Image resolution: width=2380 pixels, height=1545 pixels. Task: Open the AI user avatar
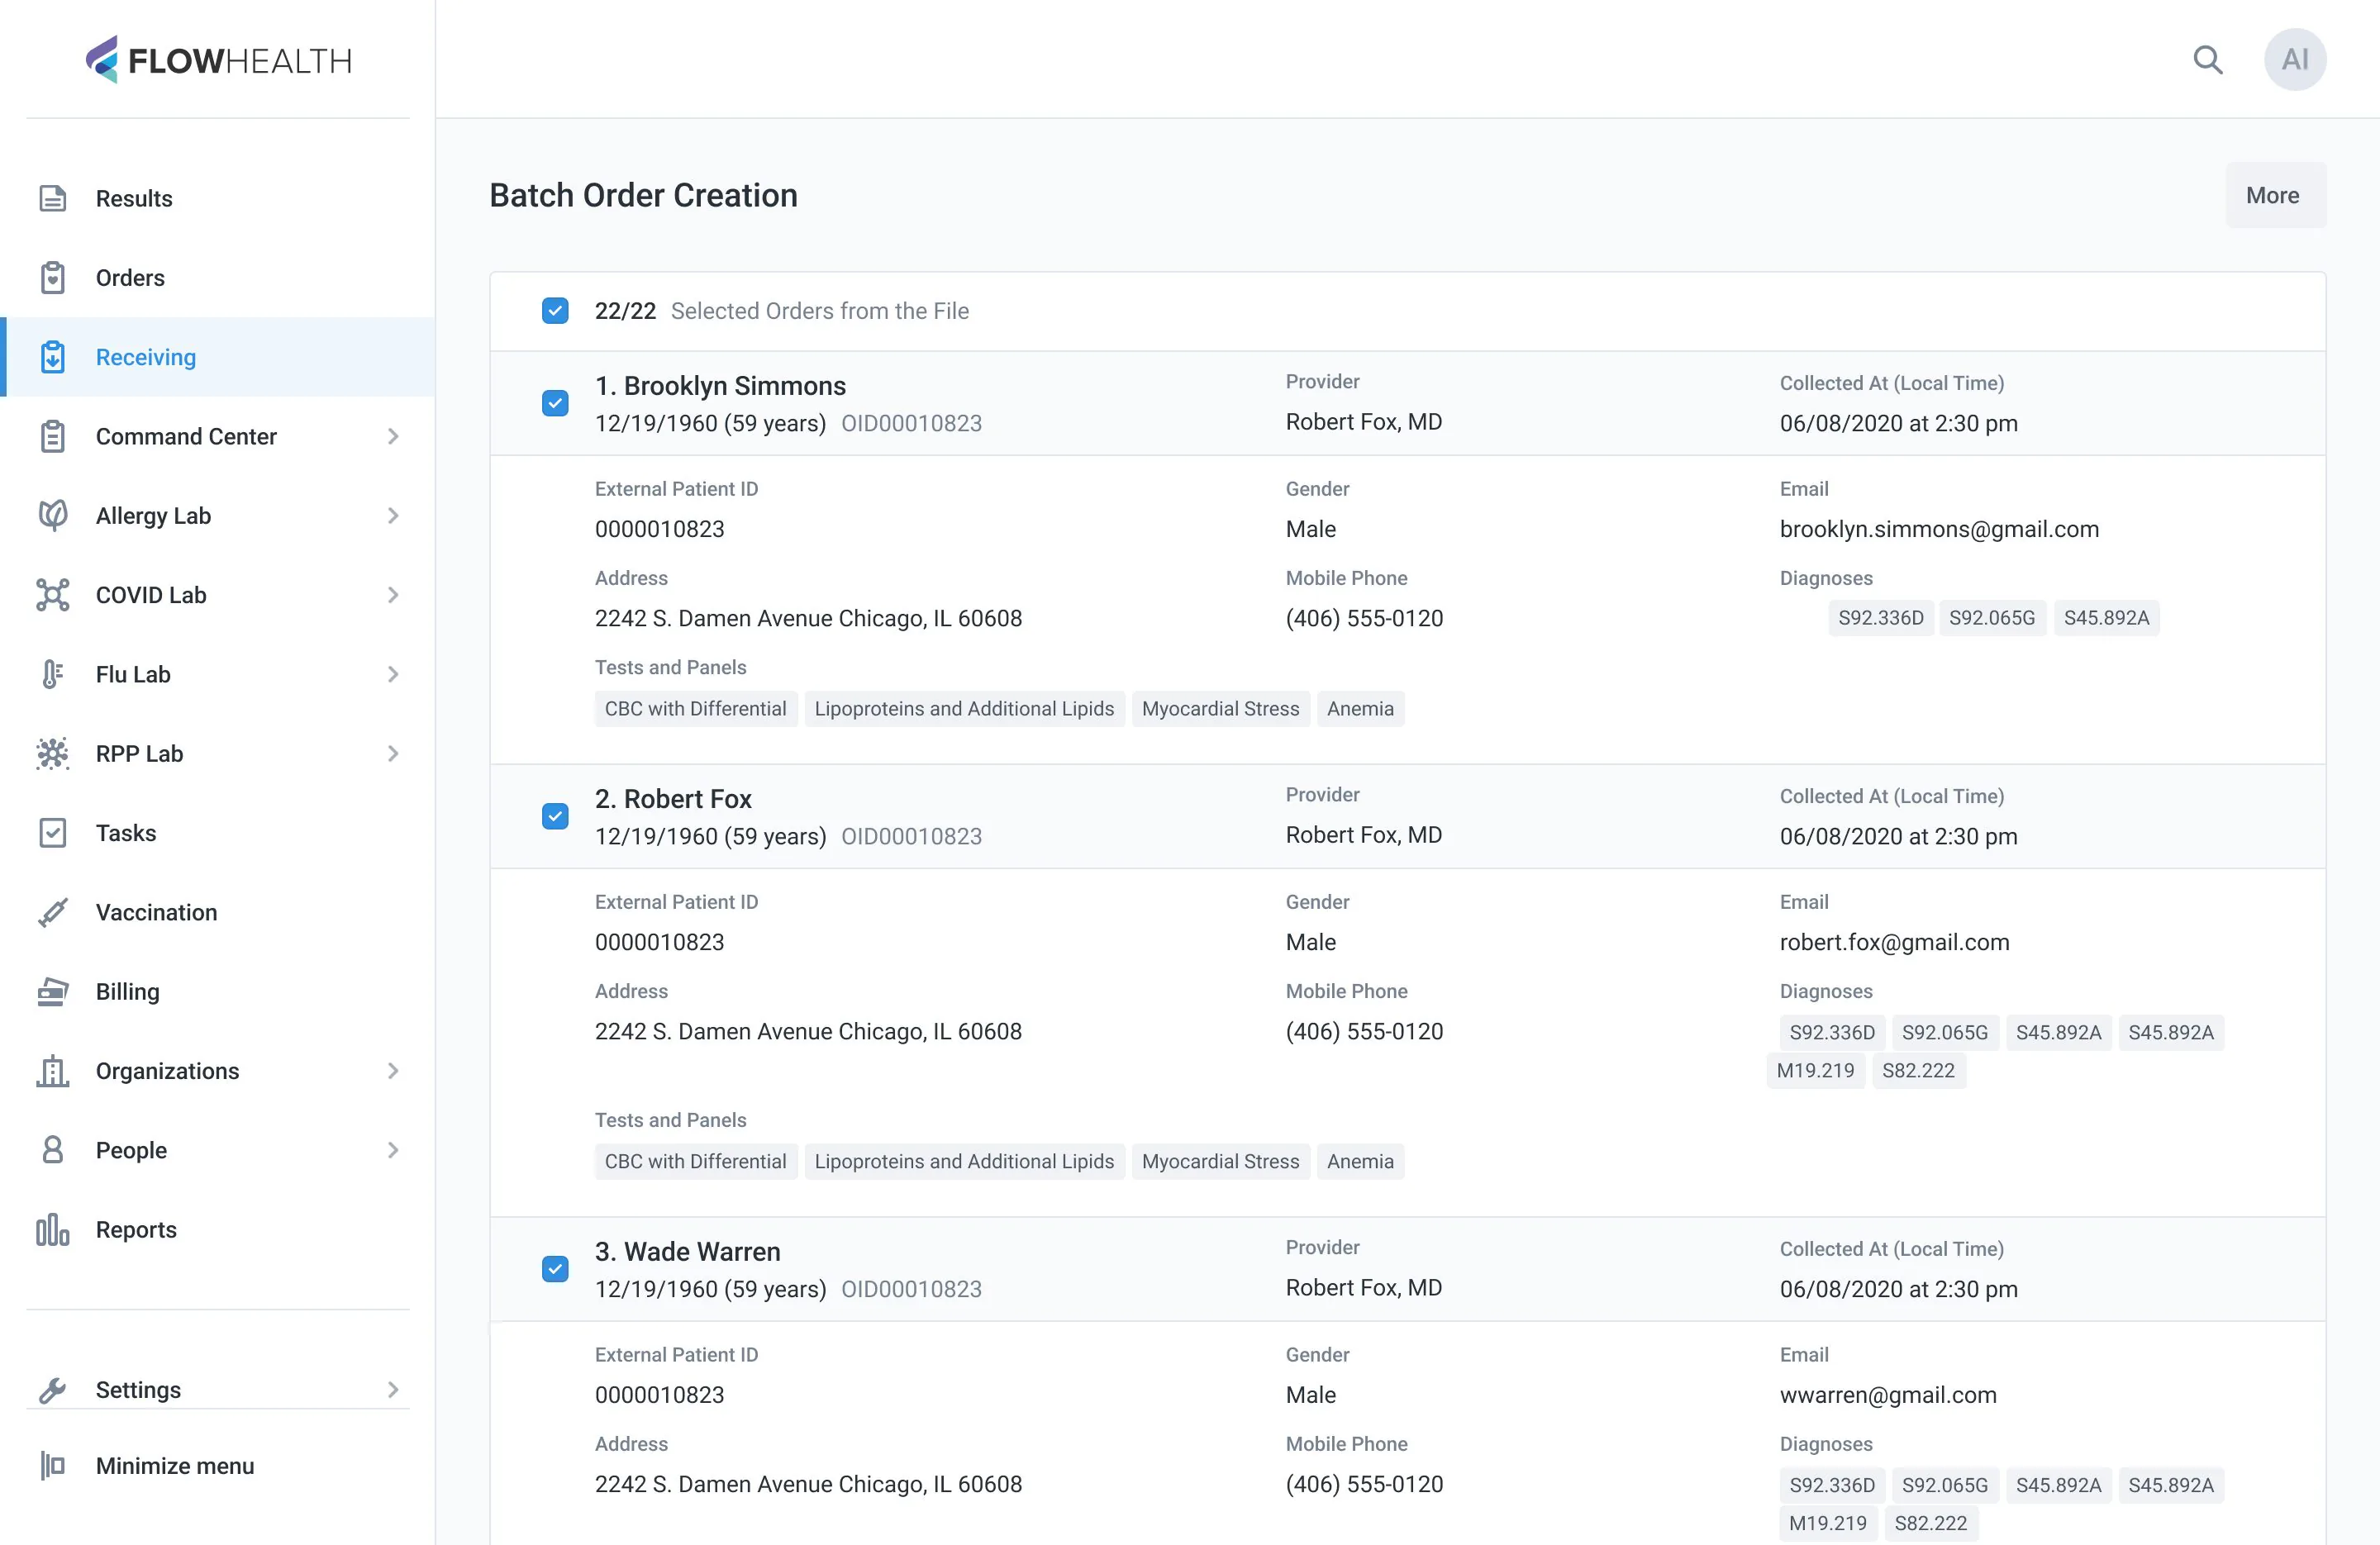[2295, 60]
